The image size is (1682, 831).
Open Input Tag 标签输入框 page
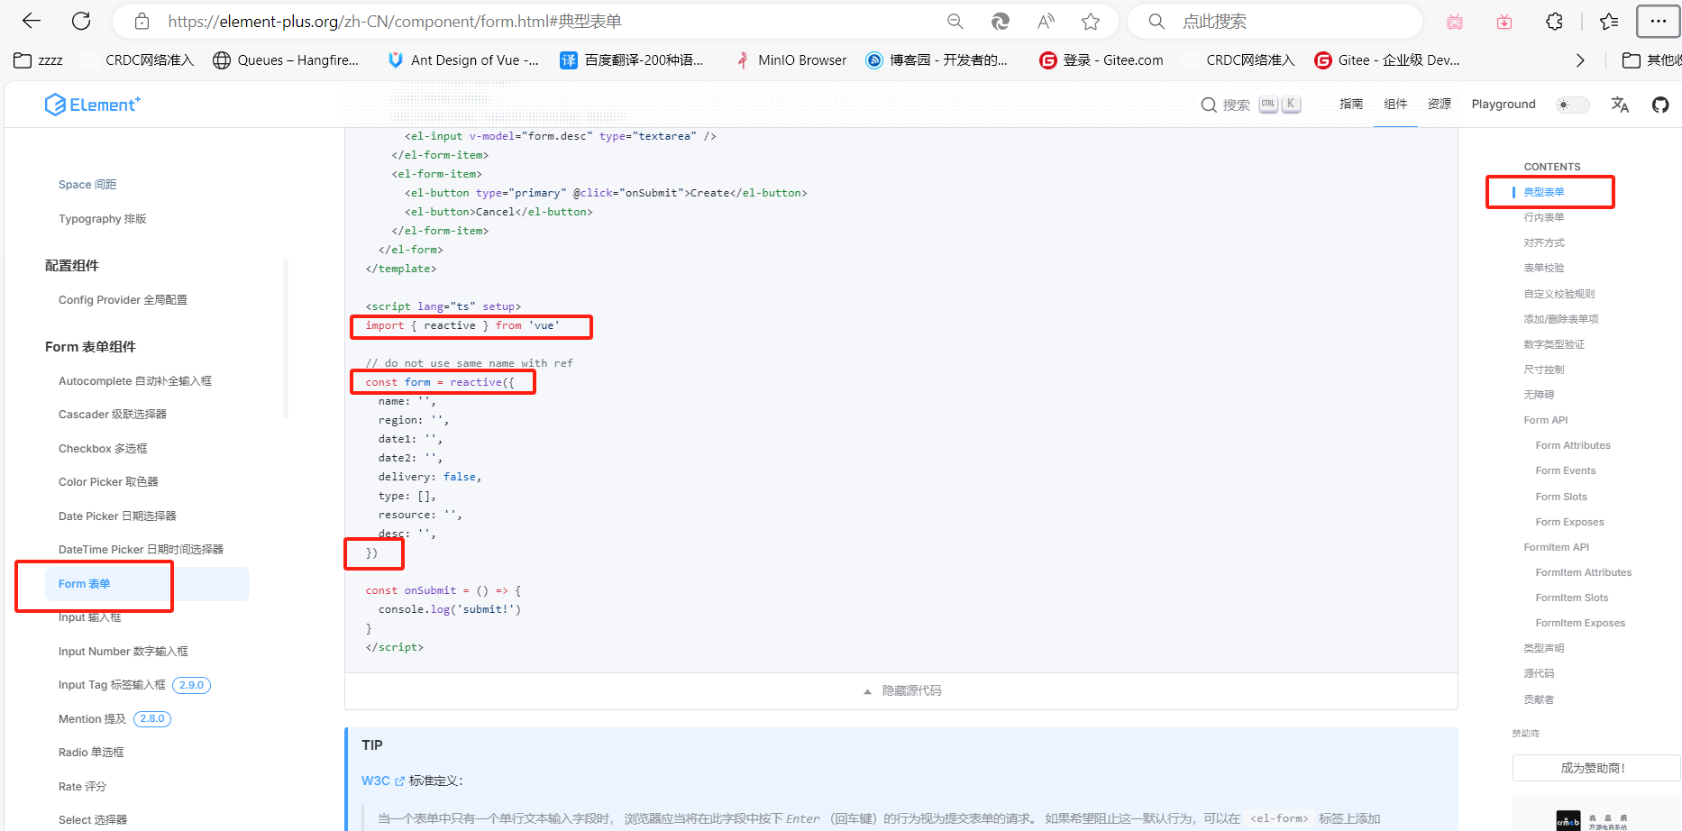(x=112, y=685)
